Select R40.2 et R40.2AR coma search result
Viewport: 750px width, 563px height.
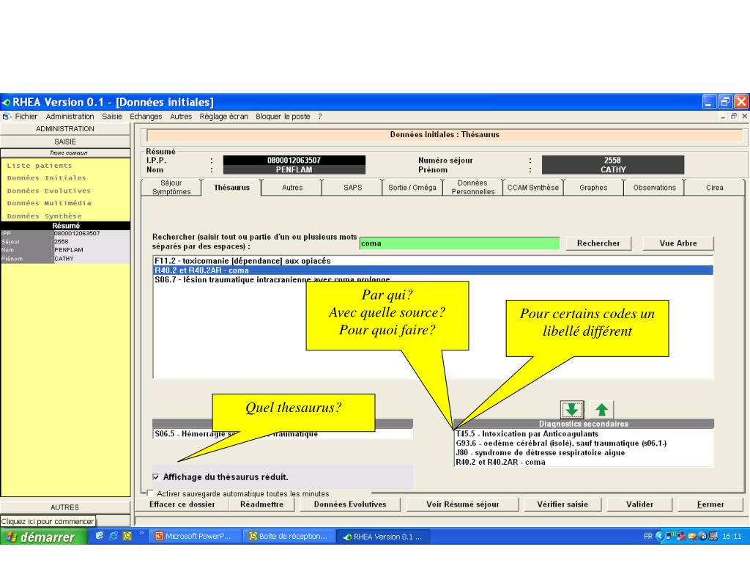[x=433, y=271]
